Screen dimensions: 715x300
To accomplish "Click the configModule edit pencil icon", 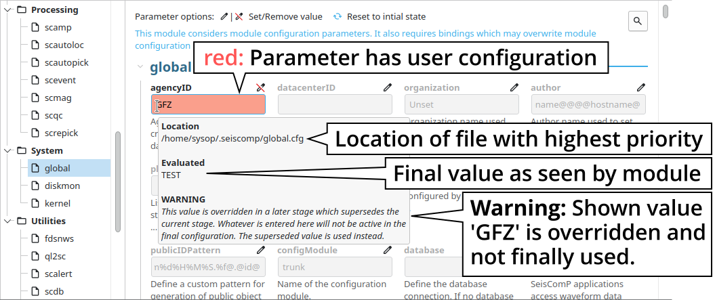I will pyautogui.click(x=388, y=250).
